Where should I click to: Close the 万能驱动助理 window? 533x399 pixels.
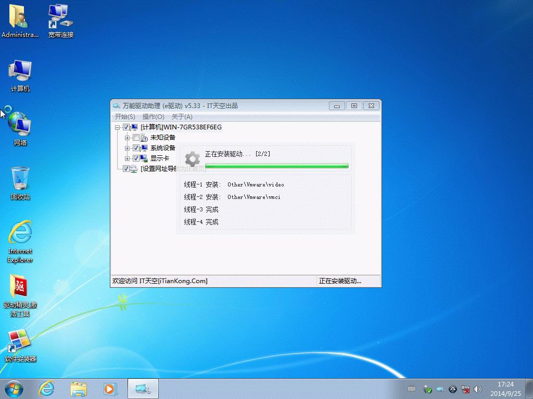(371, 106)
